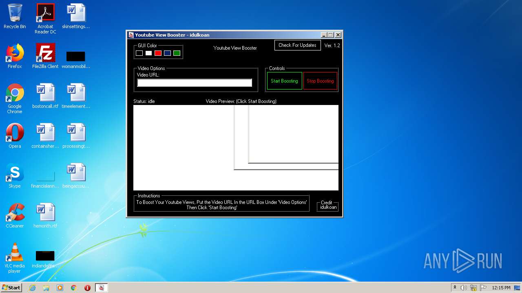Select Youtube View Booster taskbar button

click(x=102, y=288)
